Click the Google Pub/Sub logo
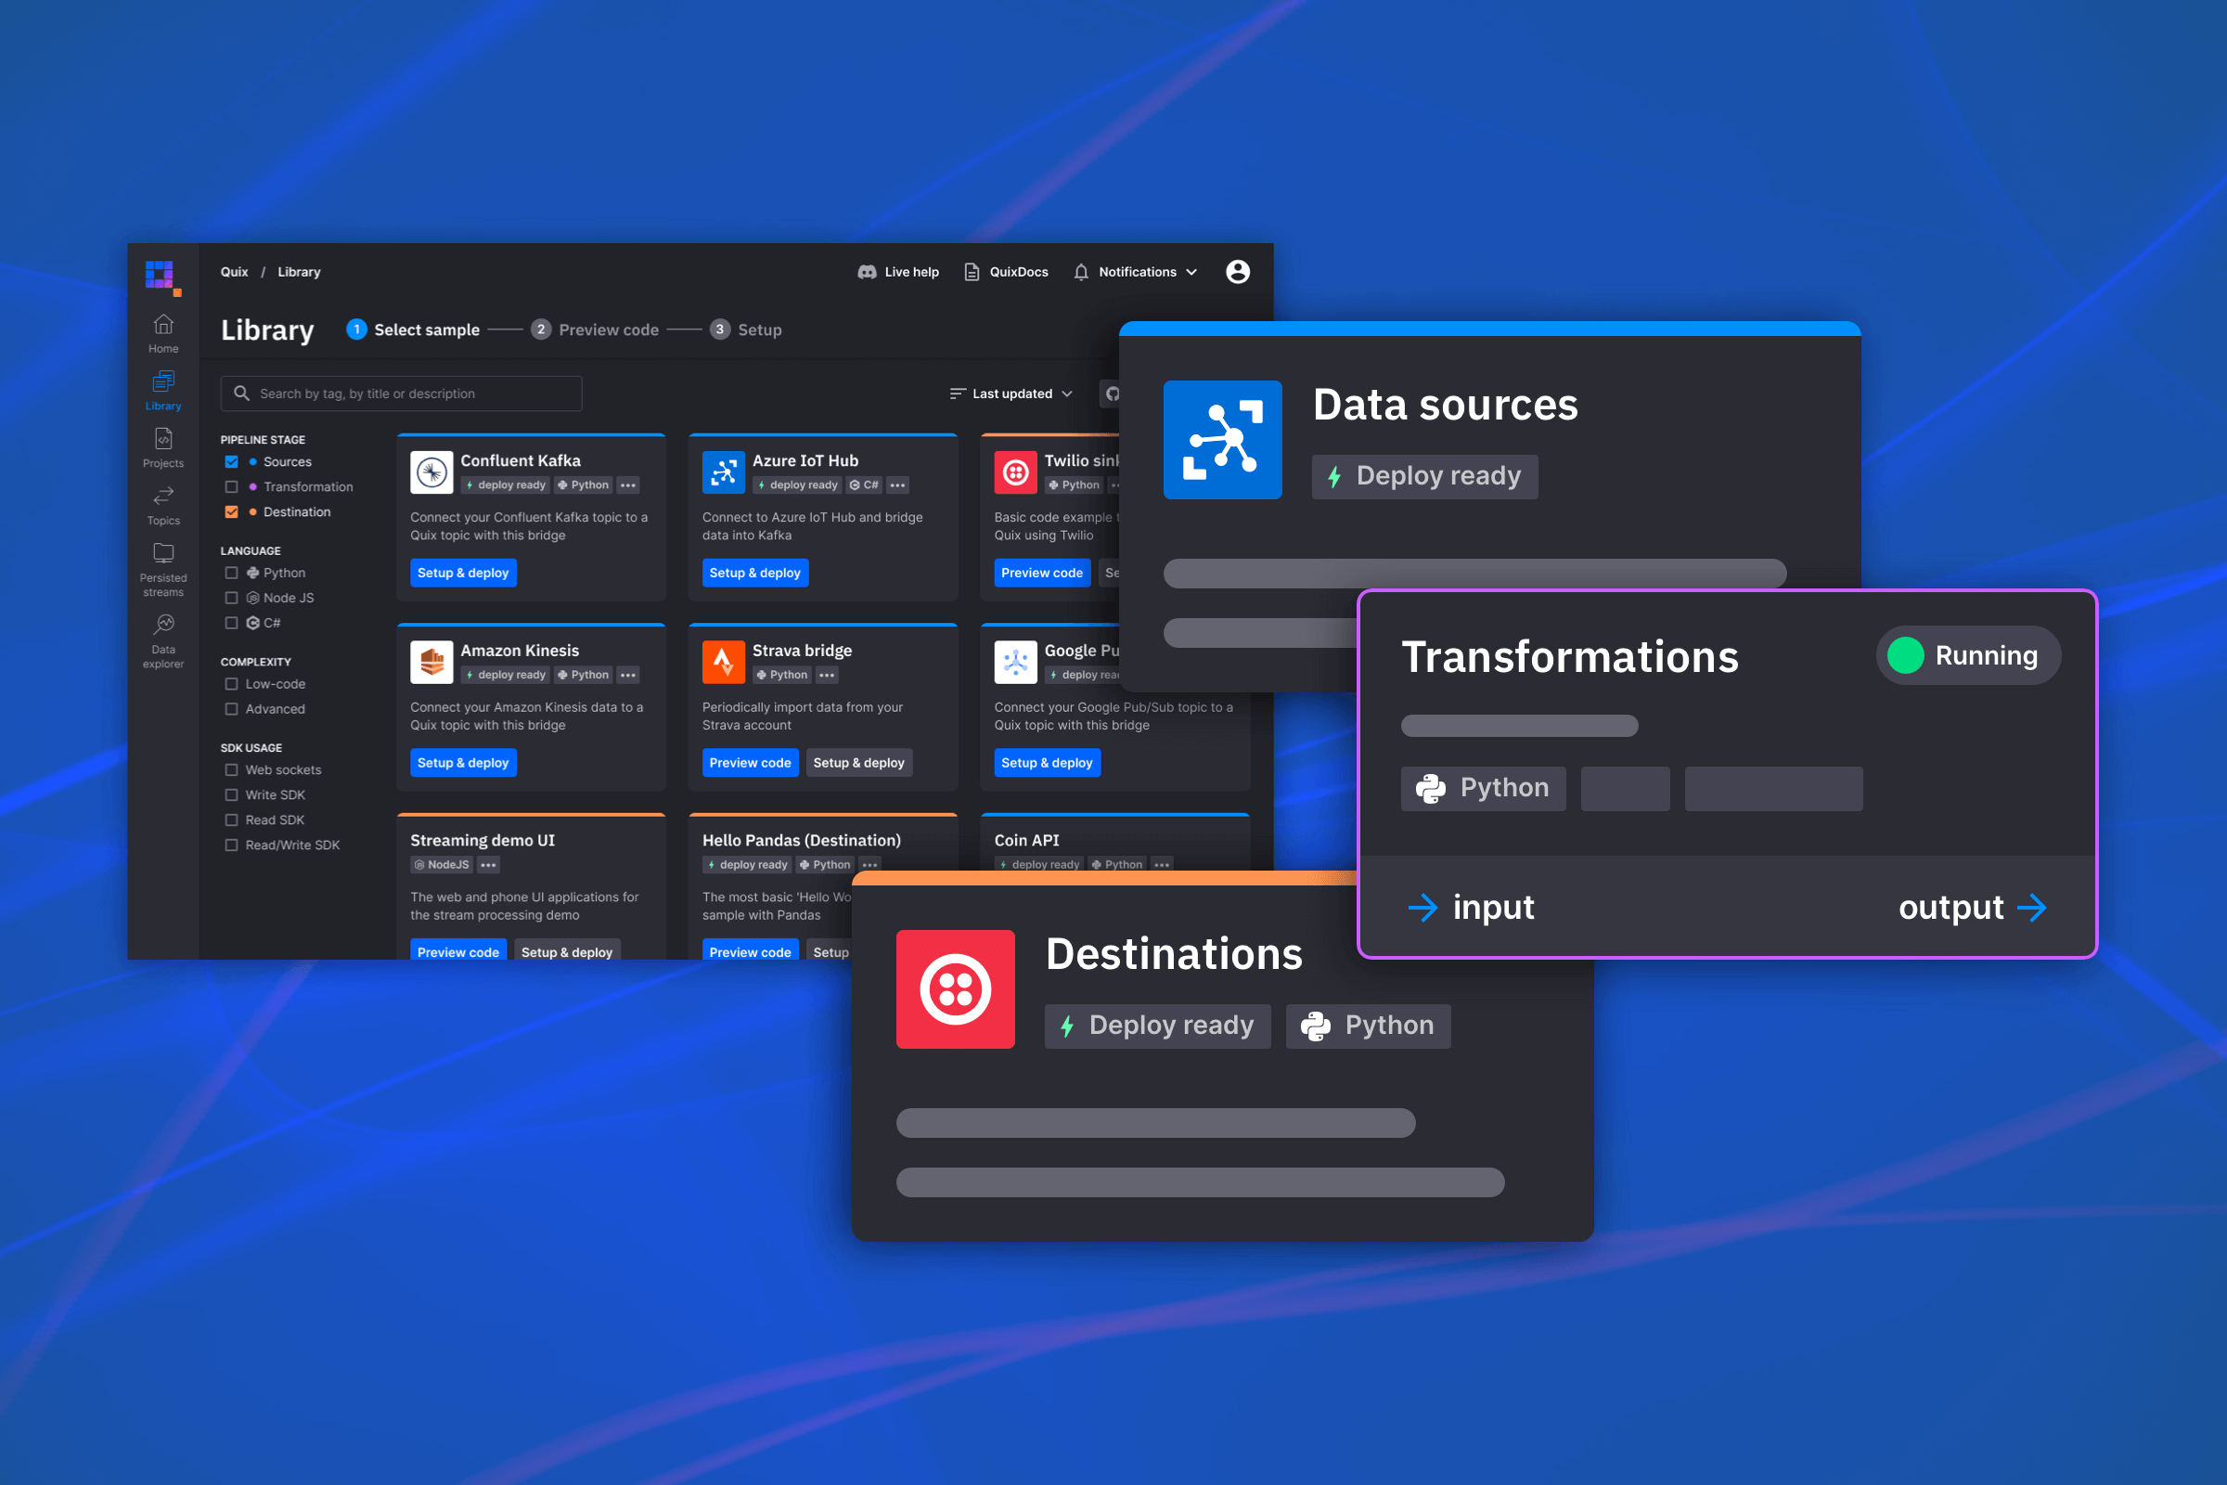The height and width of the screenshot is (1485, 2227). (x=1015, y=662)
